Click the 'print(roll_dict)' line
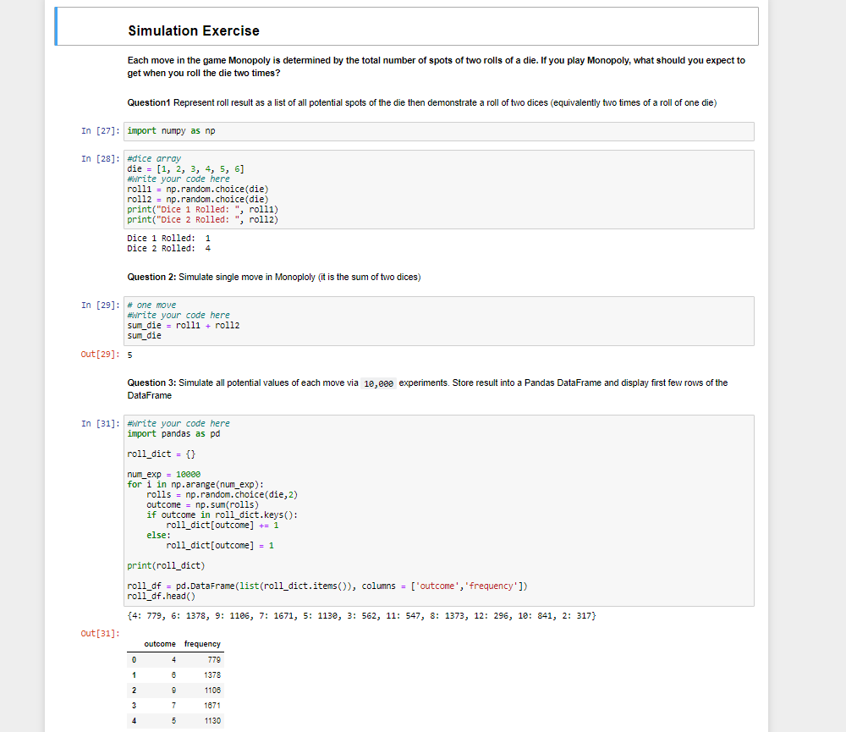 click(166, 566)
